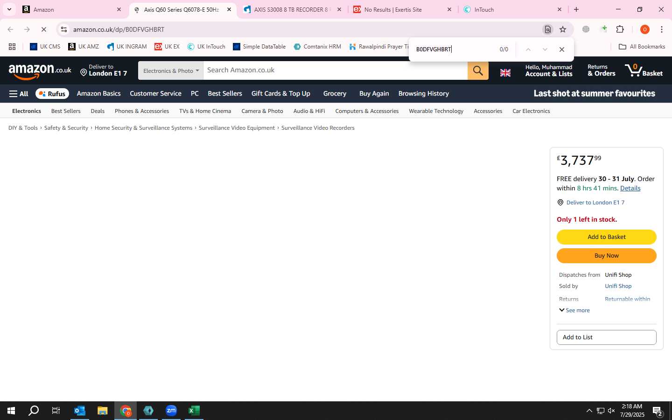The height and width of the screenshot is (420, 672).
Task: Open the Simple DataTable bookmark
Action: 259,47
